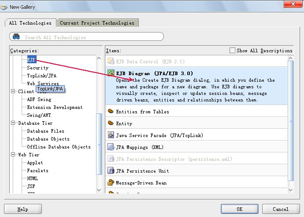
Task: Click Categories scrollbar down arrow
Action: click(99, 190)
